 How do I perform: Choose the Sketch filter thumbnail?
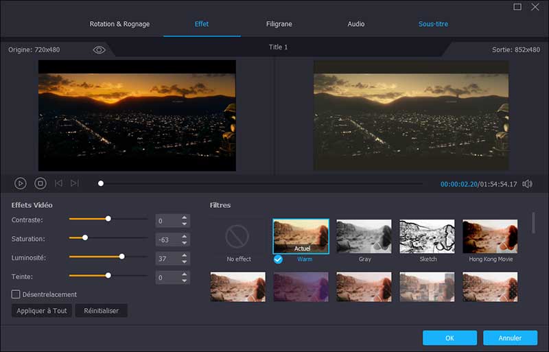427,237
